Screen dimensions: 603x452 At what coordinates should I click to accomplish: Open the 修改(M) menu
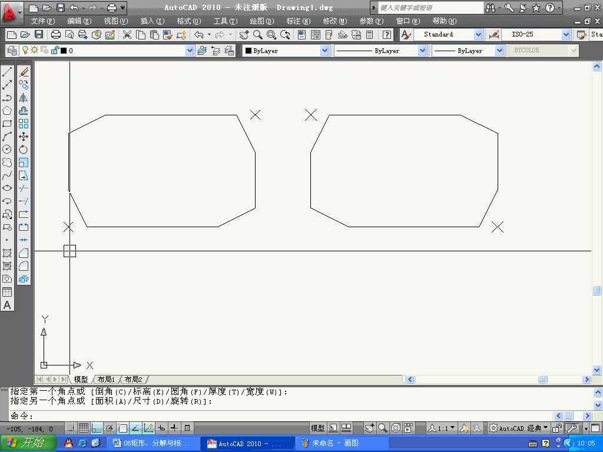335,21
